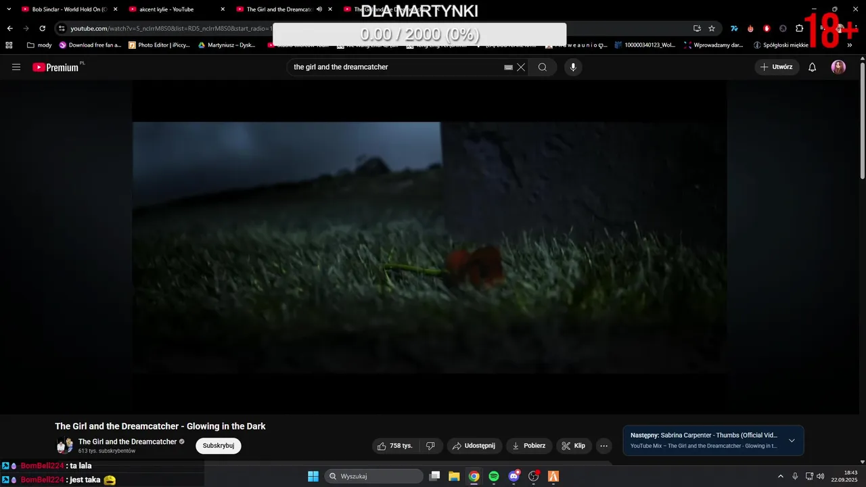
Task: Subscribe with Subskrybuj button
Action: 219,446
